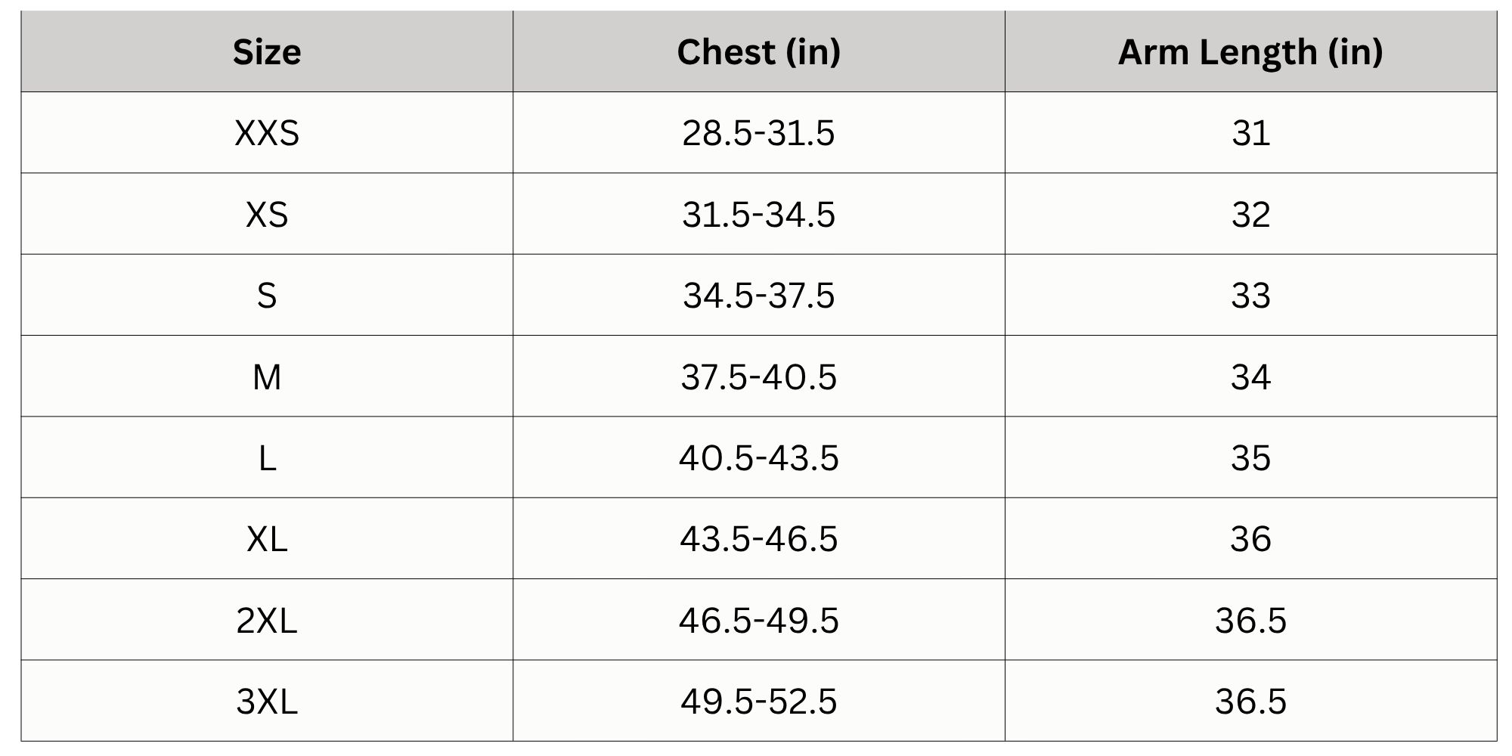Click arm length value 31
Viewport: 1512px width, 756px height.
[1250, 133]
